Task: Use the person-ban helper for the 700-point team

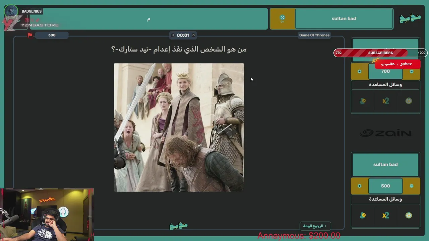Action: coord(363,101)
